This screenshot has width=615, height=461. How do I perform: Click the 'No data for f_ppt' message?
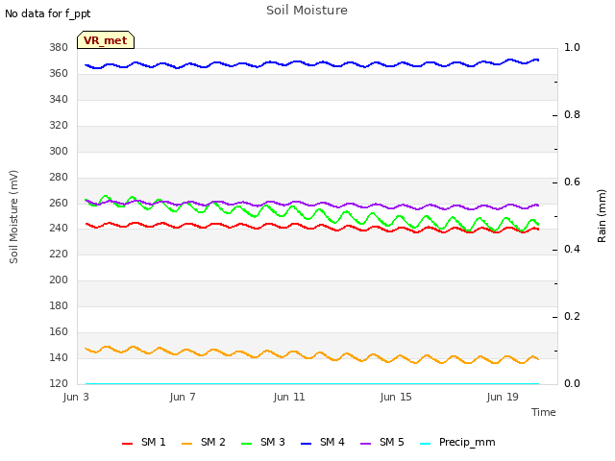(47, 13)
